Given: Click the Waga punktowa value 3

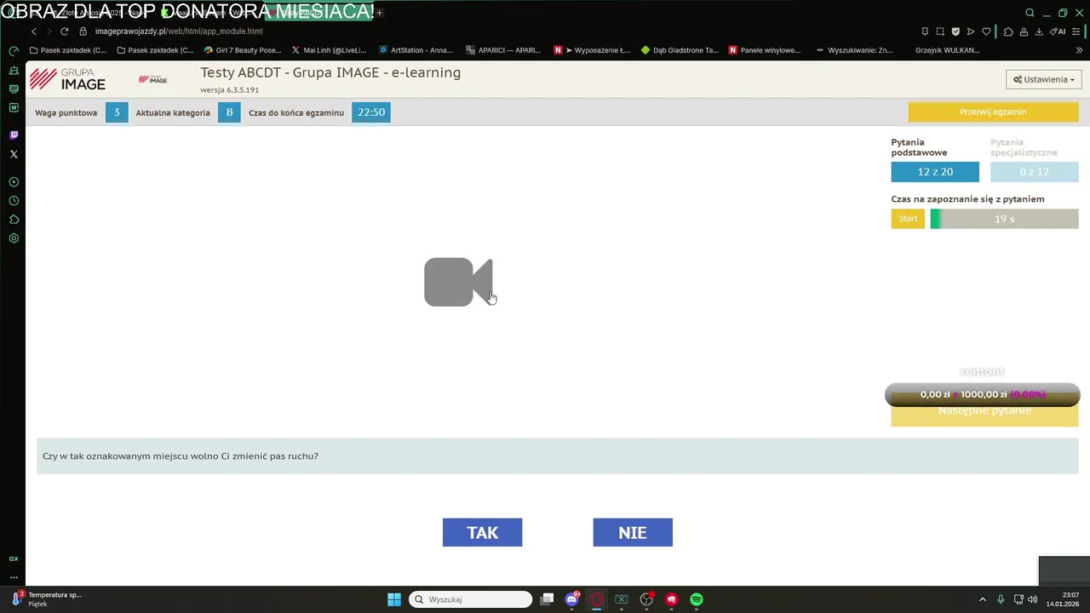Looking at the screenshot, I should (x=117, y=112).
